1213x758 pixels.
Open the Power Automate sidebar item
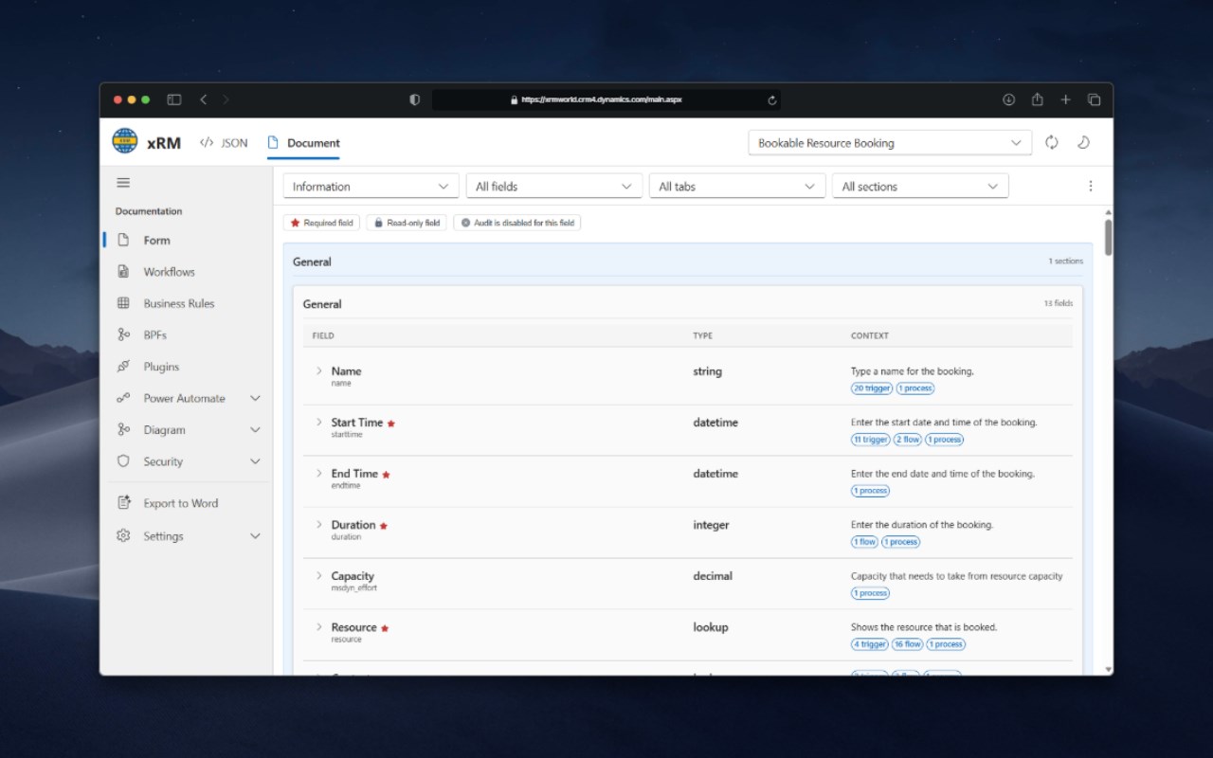pyautogui.click(x=188, y=398)
